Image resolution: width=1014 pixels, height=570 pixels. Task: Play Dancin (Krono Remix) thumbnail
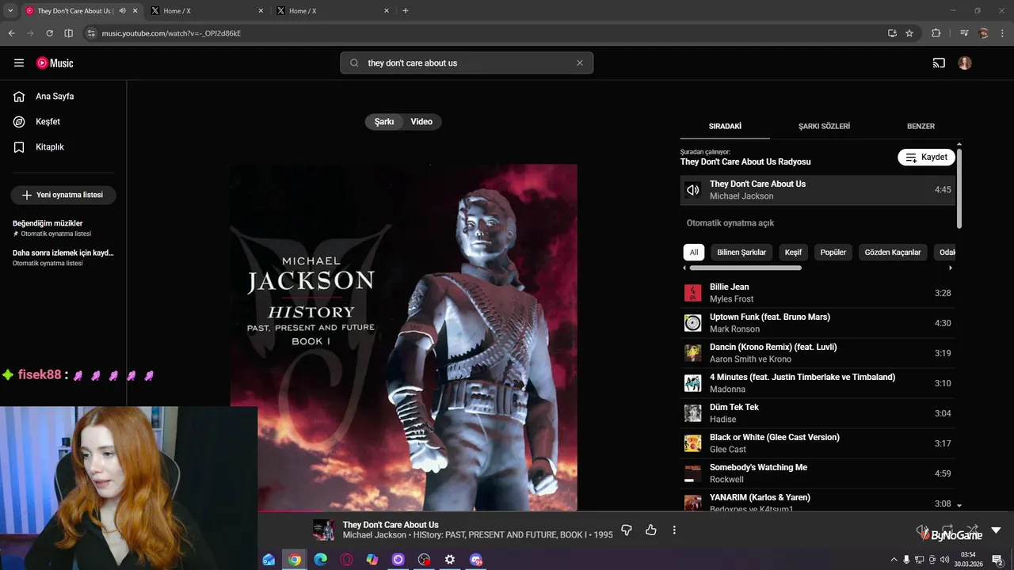[x=693, y=353]
